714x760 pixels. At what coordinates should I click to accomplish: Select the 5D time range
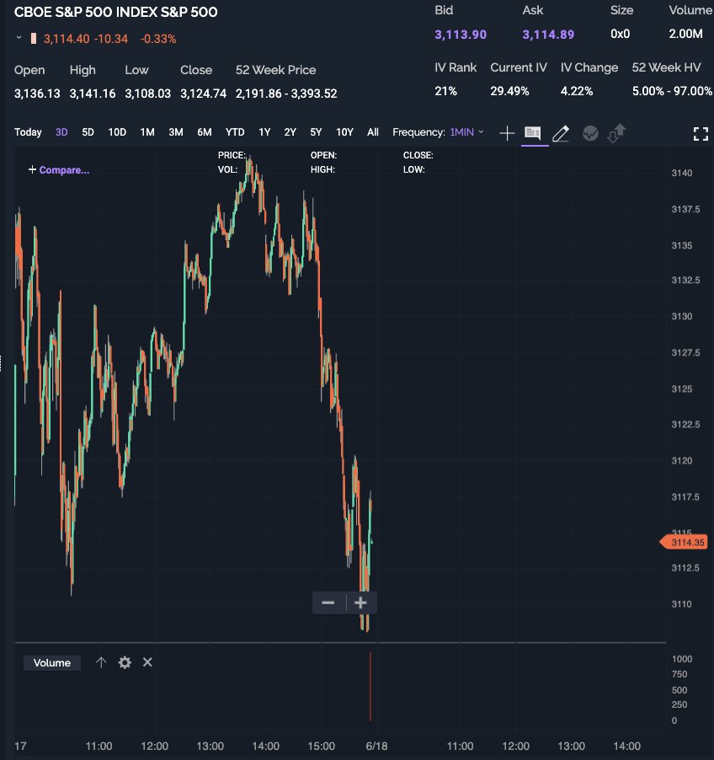(88, 131)
